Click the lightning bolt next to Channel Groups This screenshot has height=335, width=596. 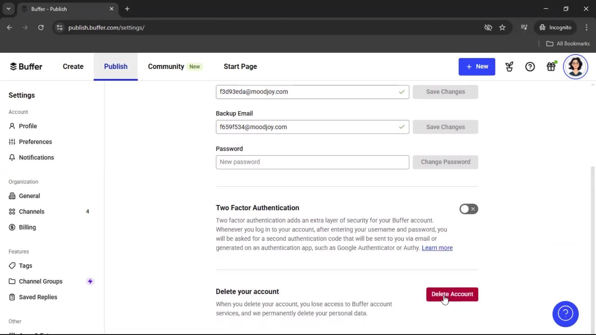[90, 281]
